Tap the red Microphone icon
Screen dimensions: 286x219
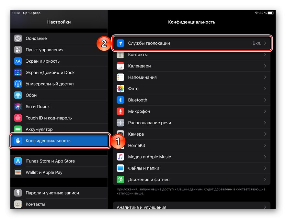(120, 111)
